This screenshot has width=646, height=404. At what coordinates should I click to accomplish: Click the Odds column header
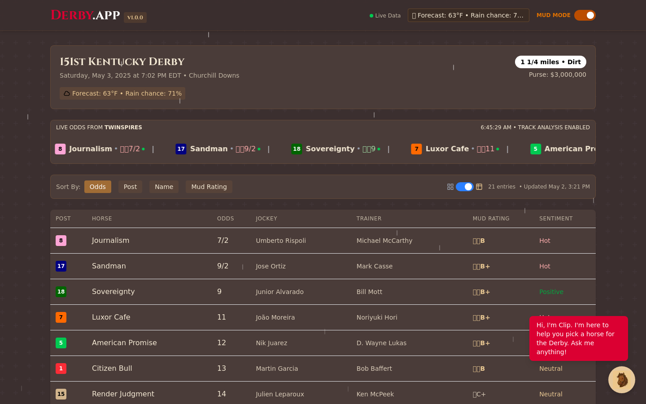coord(226,219)
